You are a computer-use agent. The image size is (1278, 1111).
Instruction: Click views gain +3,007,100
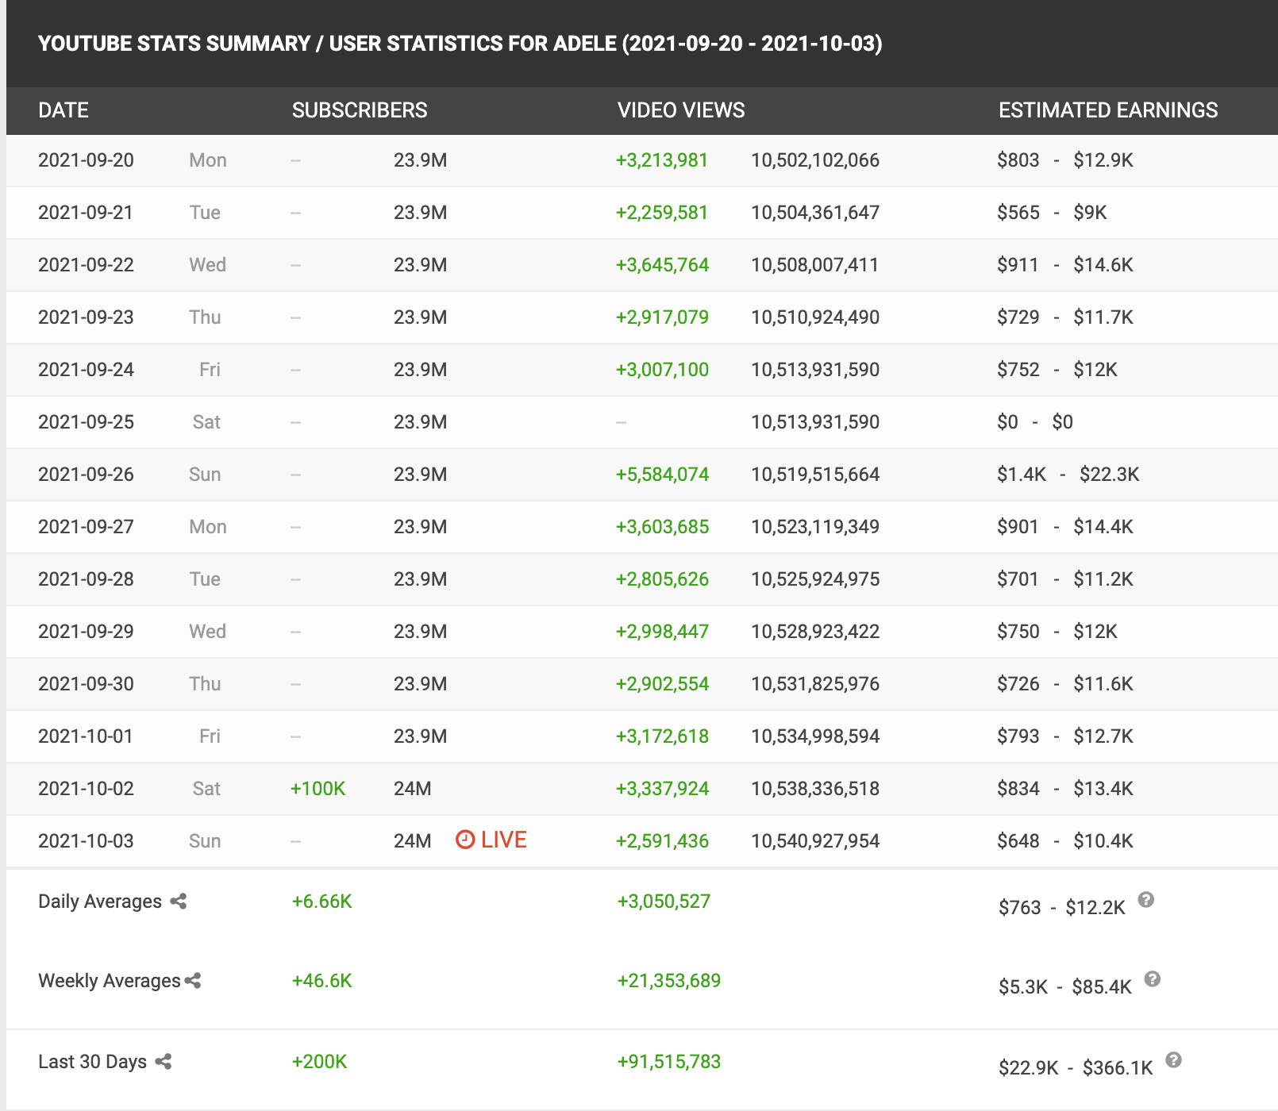click(x=662, y=370)
